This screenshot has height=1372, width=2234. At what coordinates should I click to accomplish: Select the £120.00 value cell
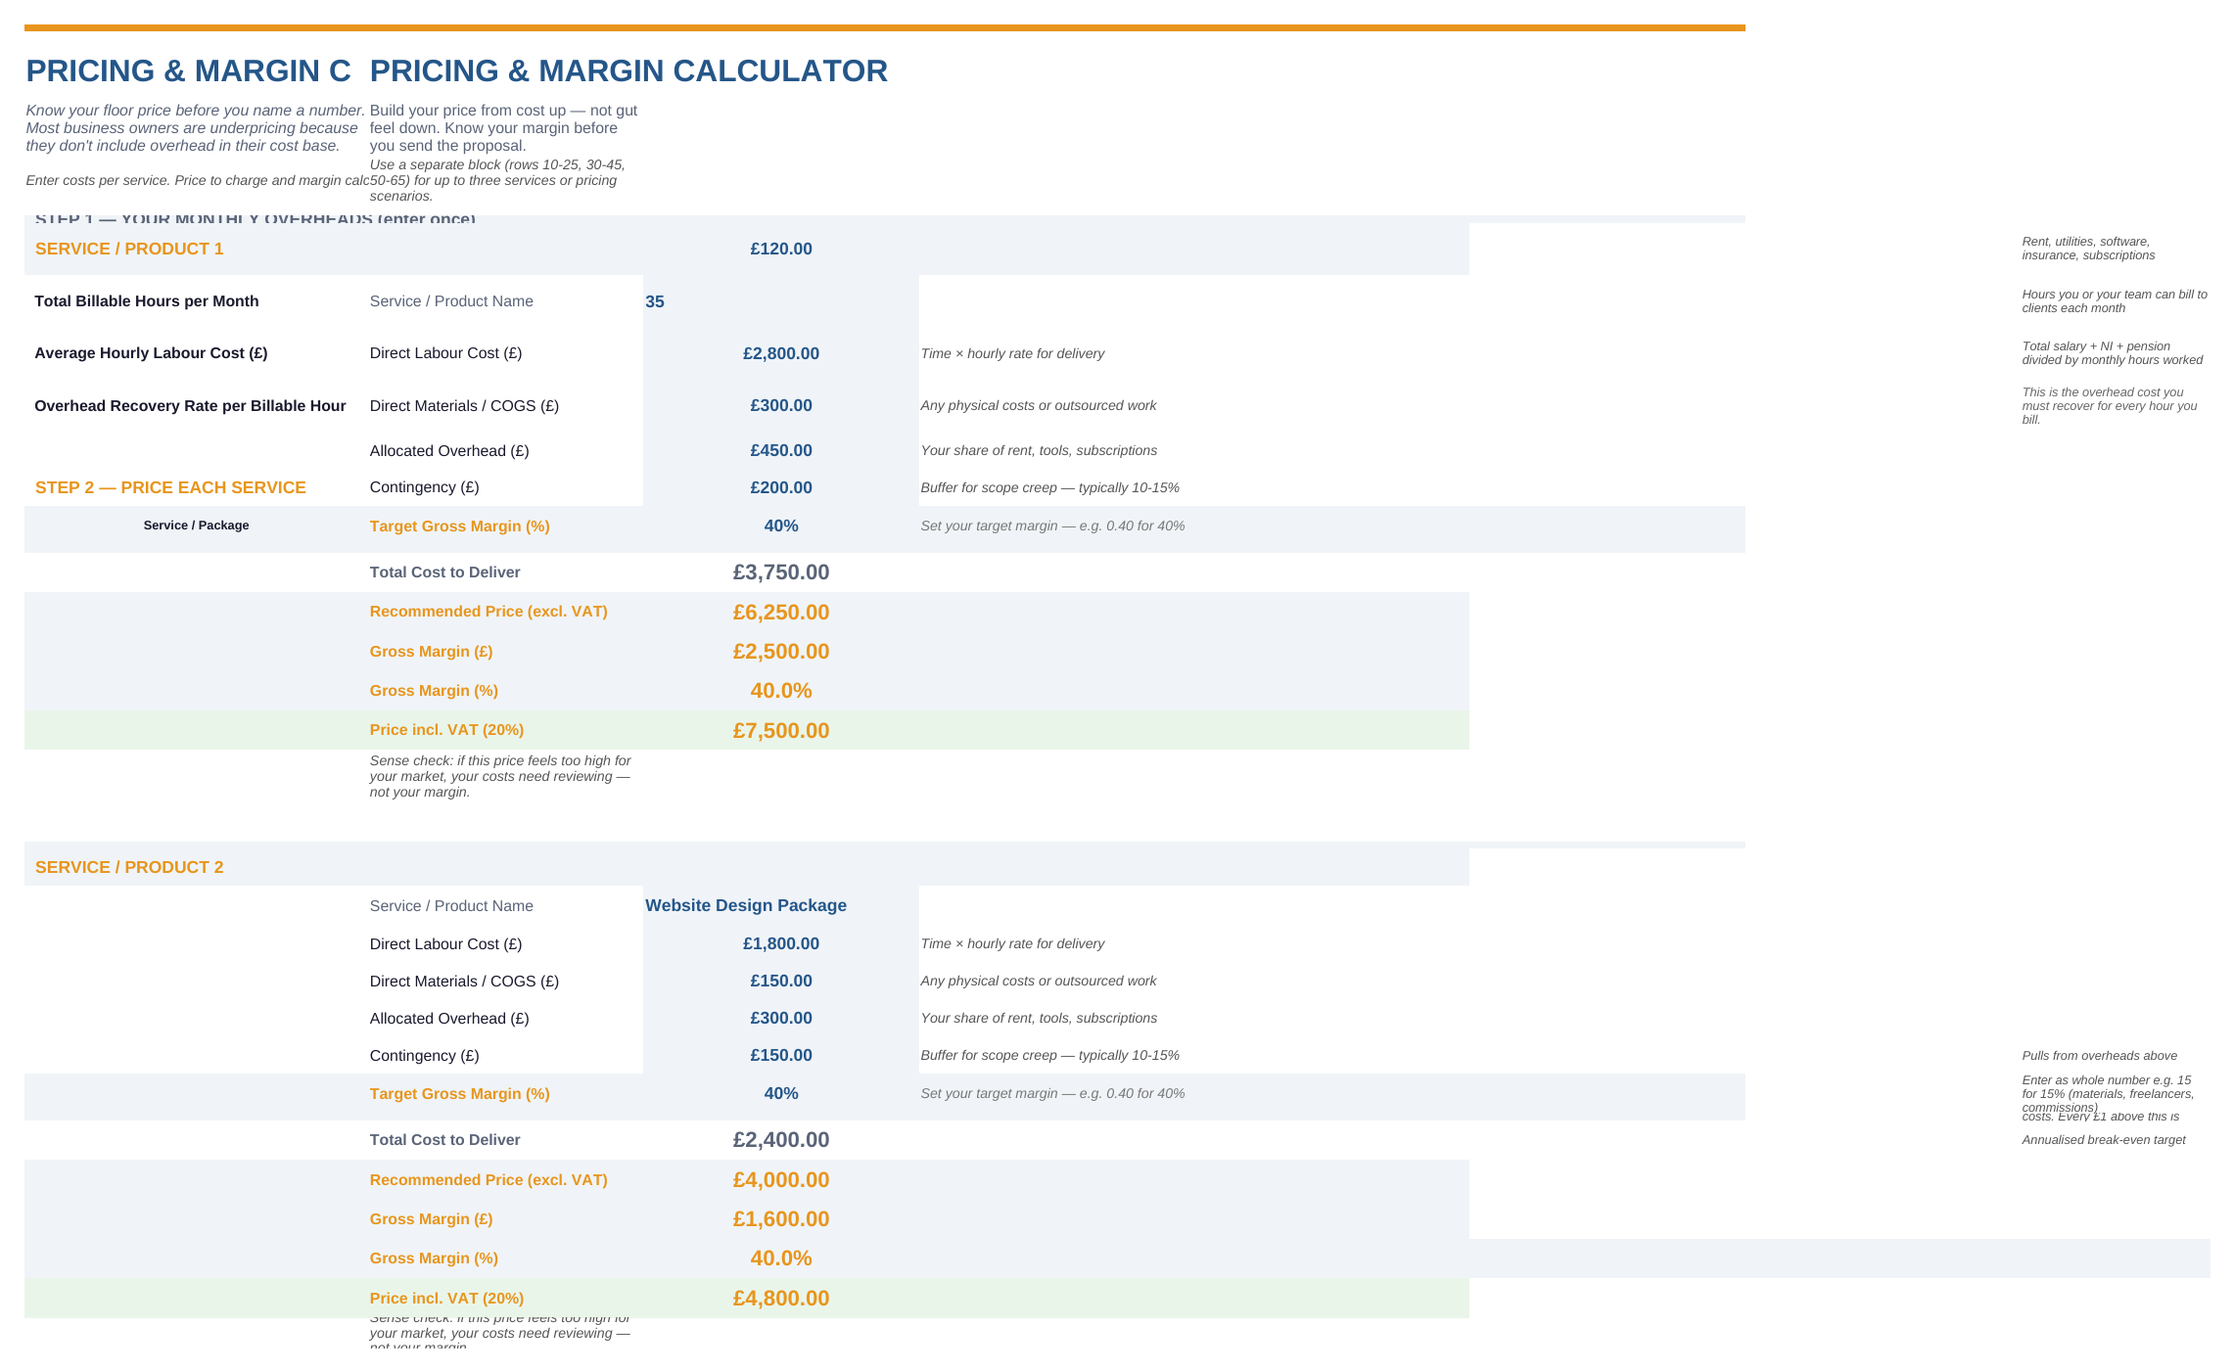pos(781,249)
